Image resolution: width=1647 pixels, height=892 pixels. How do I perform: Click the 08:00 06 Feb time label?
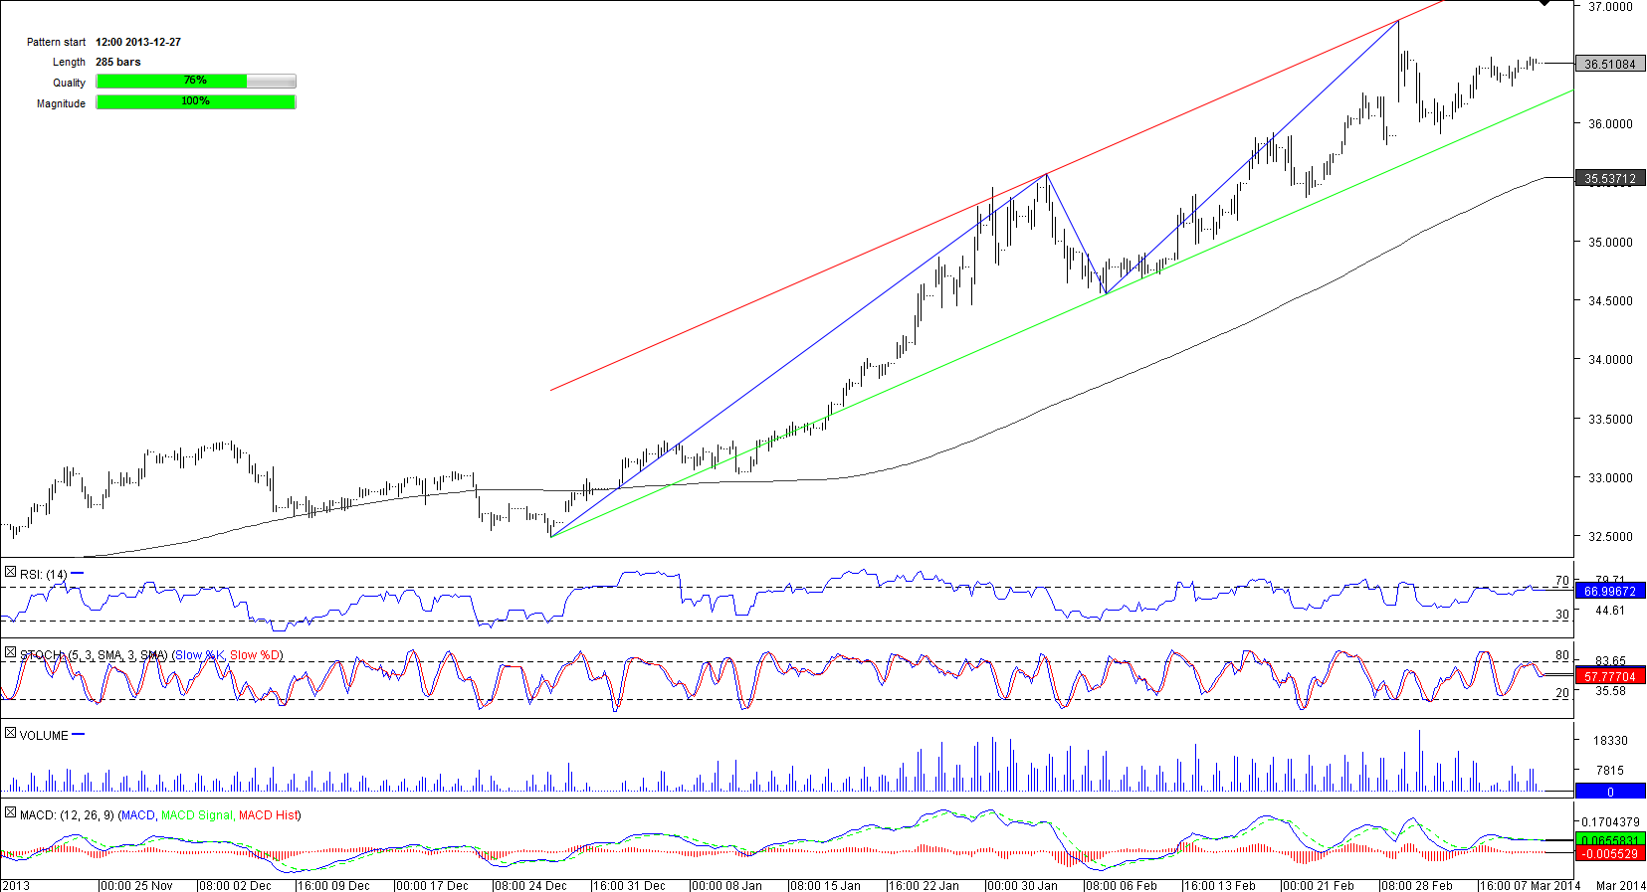pos(1123,885)
